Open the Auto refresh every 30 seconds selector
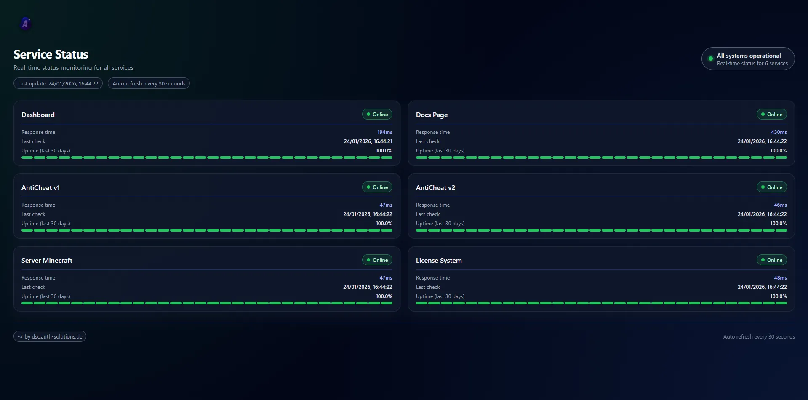 click(148, 83)
